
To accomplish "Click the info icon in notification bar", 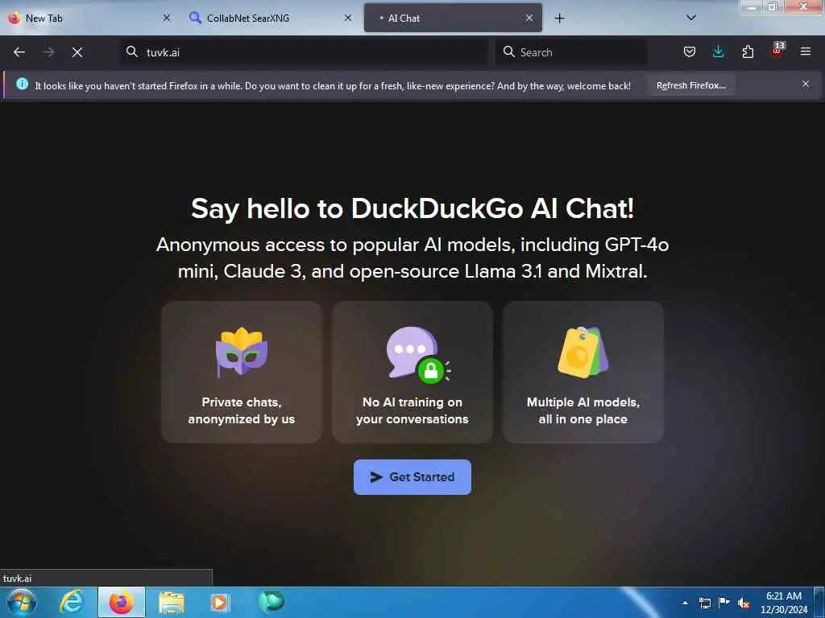I will point(22,84).
